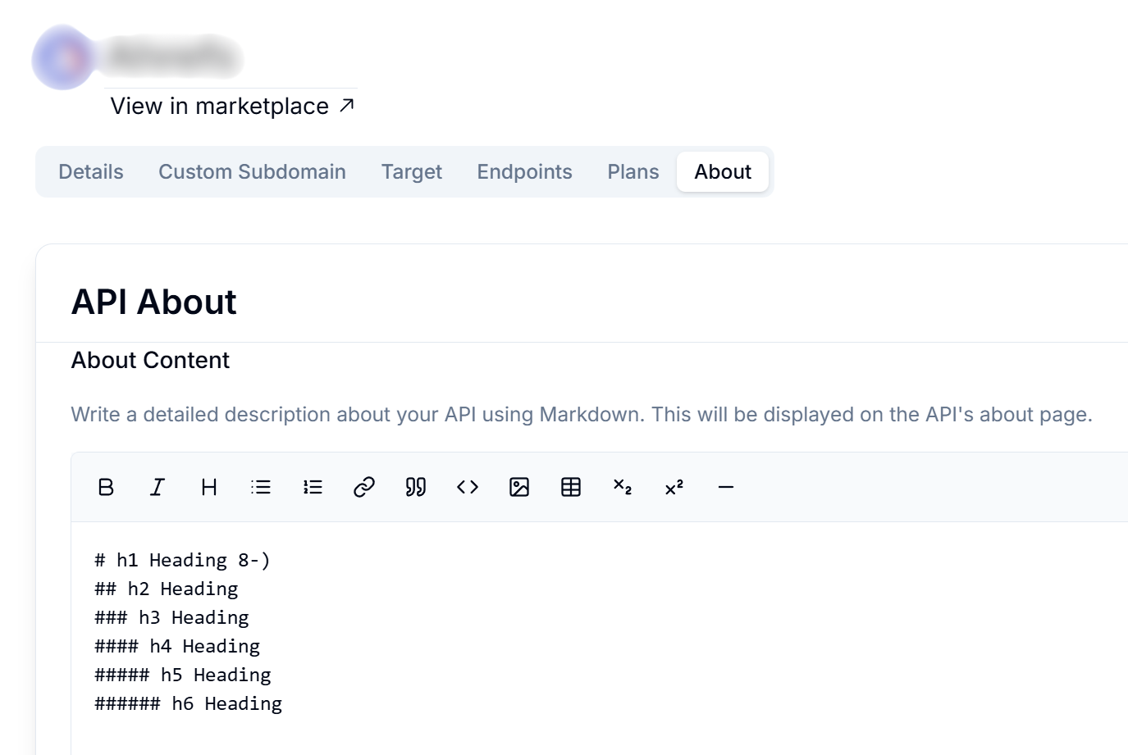Image resolution: width=1128 pixels, height=755 pixels.
Task: Switch to the Plans tab
Action: click(x=633, y=171)
